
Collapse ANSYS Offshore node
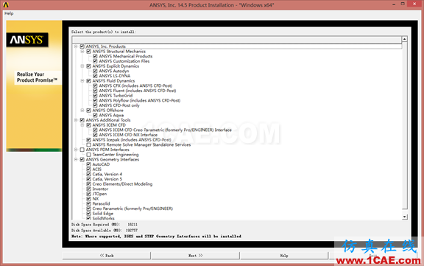[x=82, y=110]
